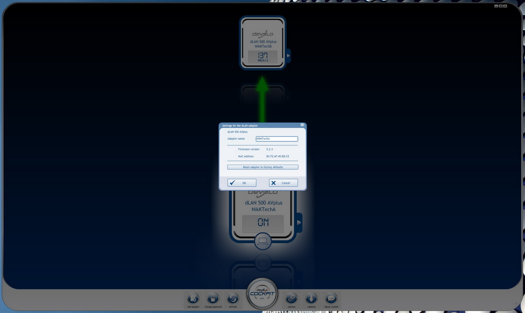This screenshot has height=313, width=525.
Task: Click the ON status display of NikKTechA
Action: pos(262,224)
